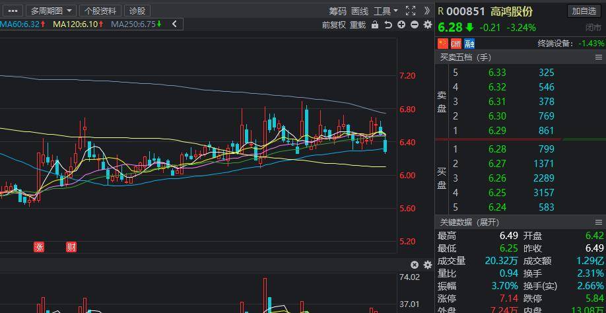The width and height of the screenshot is (606, 313).
Task: Enter fullscreen with the expand arrows icon
Action: pos(411,11)
